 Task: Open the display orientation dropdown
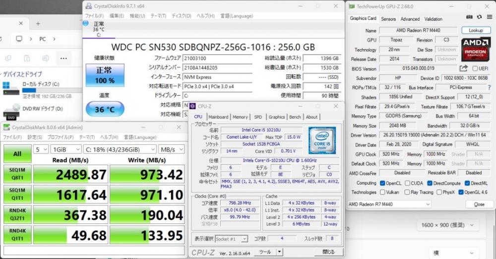coord(454,253)
